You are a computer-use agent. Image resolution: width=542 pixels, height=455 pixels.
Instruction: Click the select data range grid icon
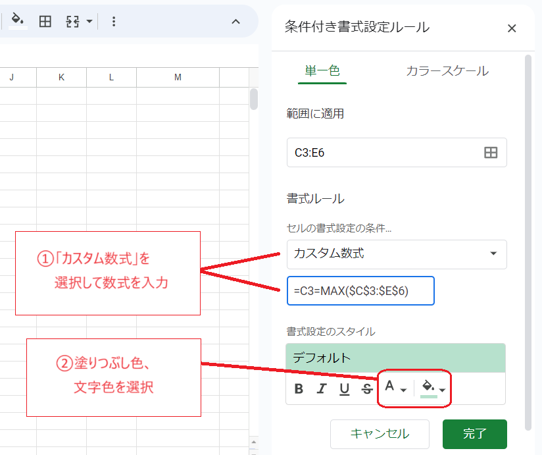[491, 153]
